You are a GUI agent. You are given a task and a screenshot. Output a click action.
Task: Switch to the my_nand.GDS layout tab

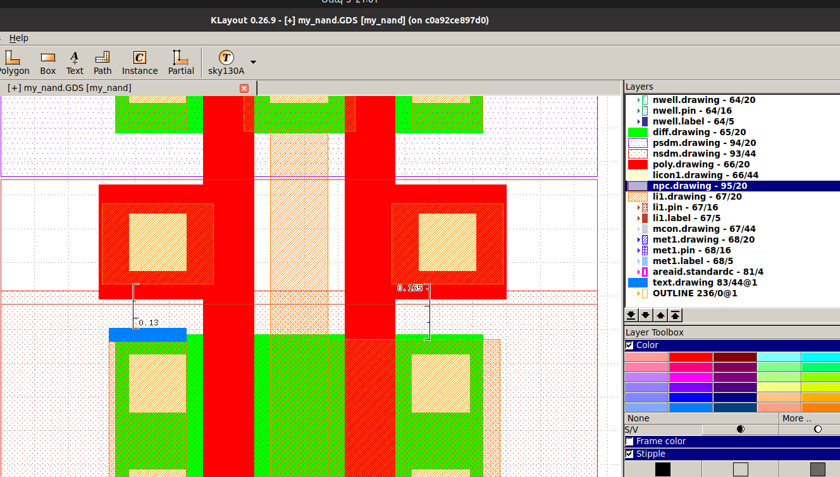click(70, 88)
